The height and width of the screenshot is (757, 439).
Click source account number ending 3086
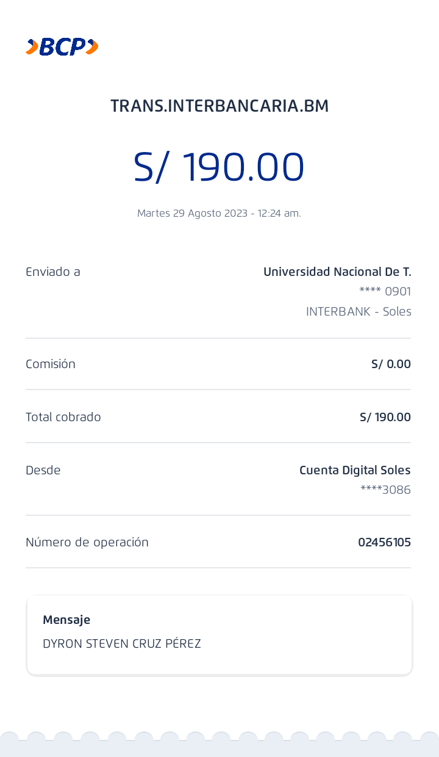[x=386, y=490]
